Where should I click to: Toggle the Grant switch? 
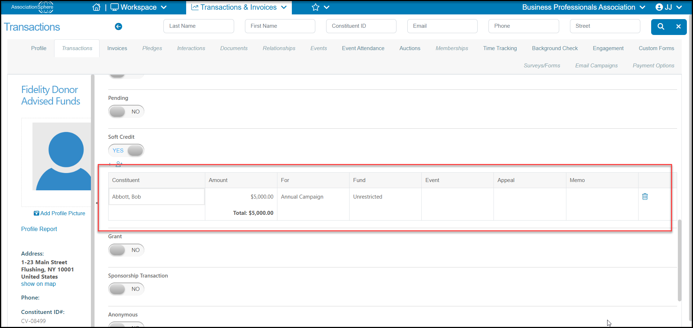[126, 250]
